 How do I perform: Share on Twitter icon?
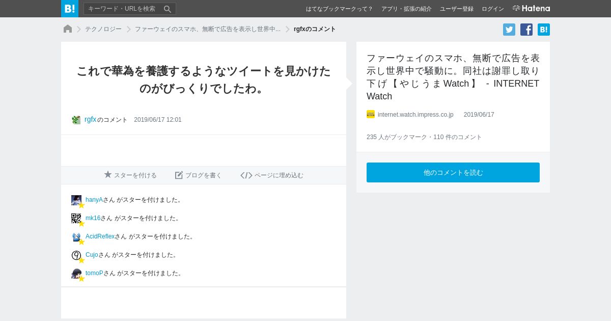tap(509, 30)
